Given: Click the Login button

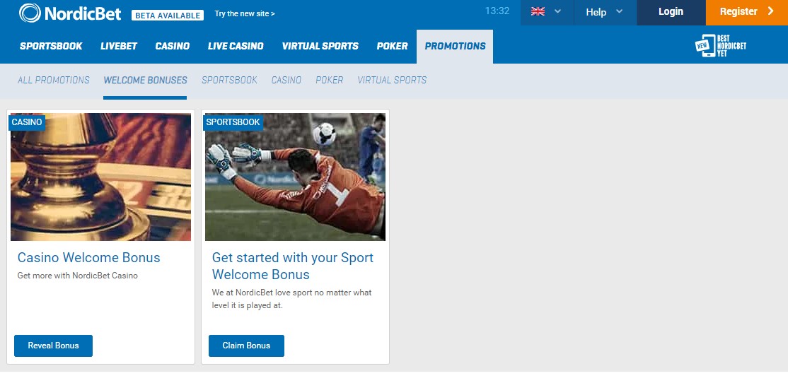Looking at the screenshot, I should [x=671, y=12].
